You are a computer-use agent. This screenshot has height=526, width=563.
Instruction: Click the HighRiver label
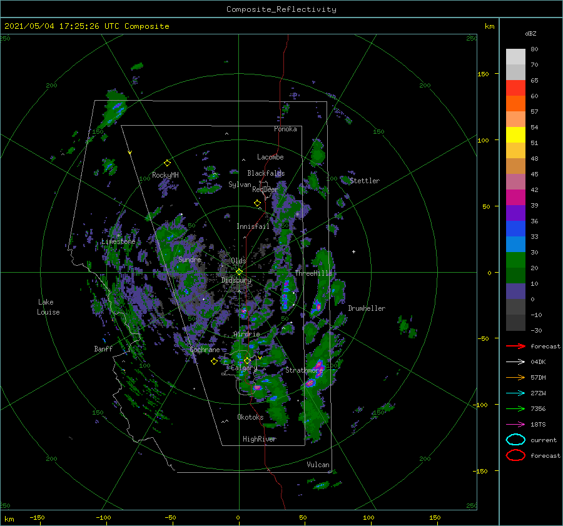(260, 439)
